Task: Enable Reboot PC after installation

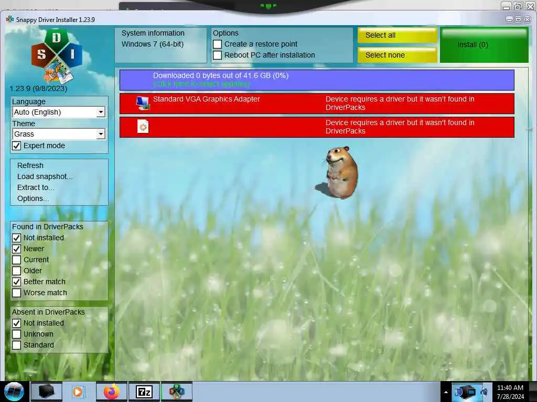Action: (217, 55)
